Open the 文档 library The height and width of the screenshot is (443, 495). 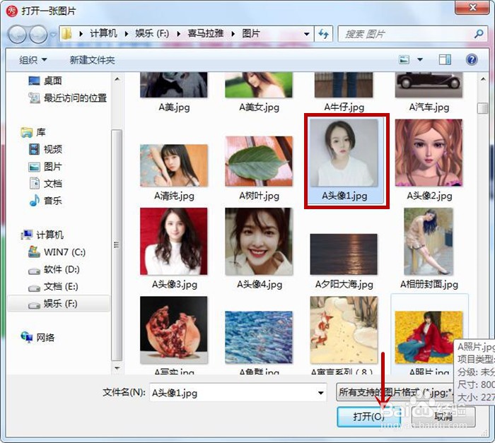(45, 184)
